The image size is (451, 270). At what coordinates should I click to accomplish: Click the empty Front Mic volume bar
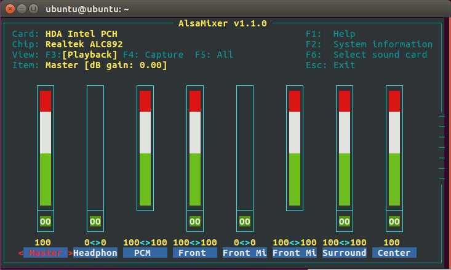pos(245,148)
